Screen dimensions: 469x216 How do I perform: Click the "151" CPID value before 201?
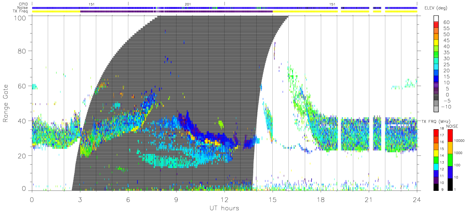coord(92,4)
